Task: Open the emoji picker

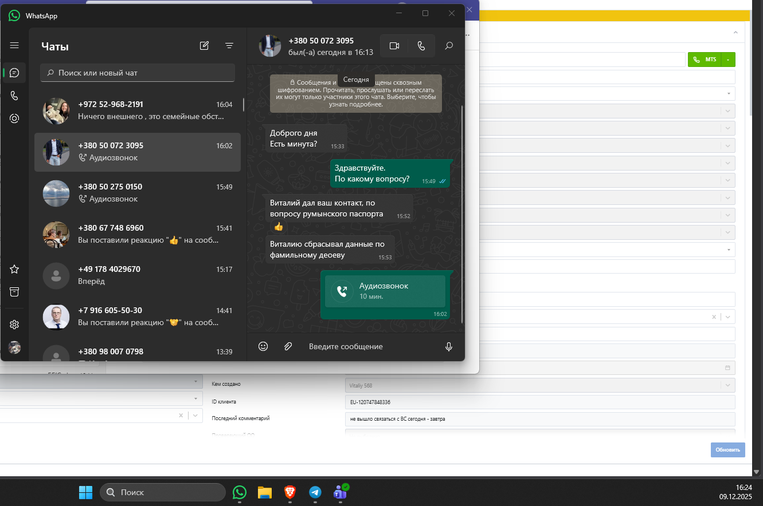Action: 263,346
